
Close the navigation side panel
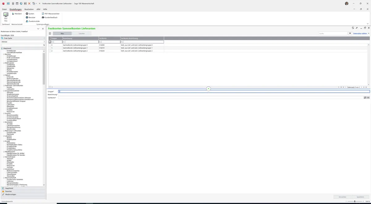43,29
